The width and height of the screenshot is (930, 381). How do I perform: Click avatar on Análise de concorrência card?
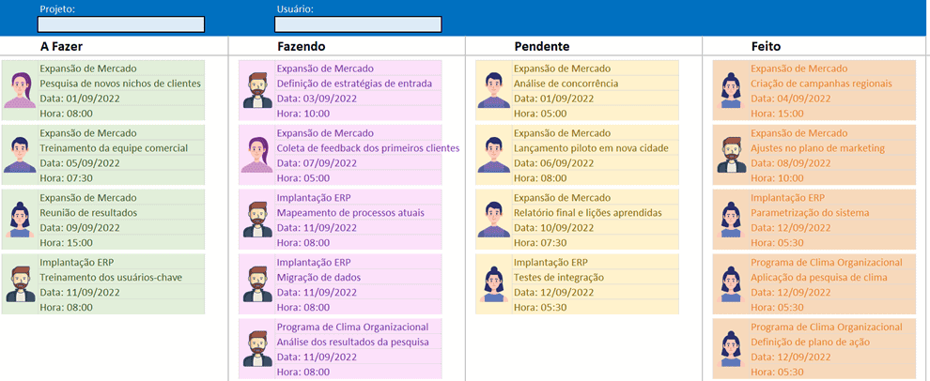493,90
